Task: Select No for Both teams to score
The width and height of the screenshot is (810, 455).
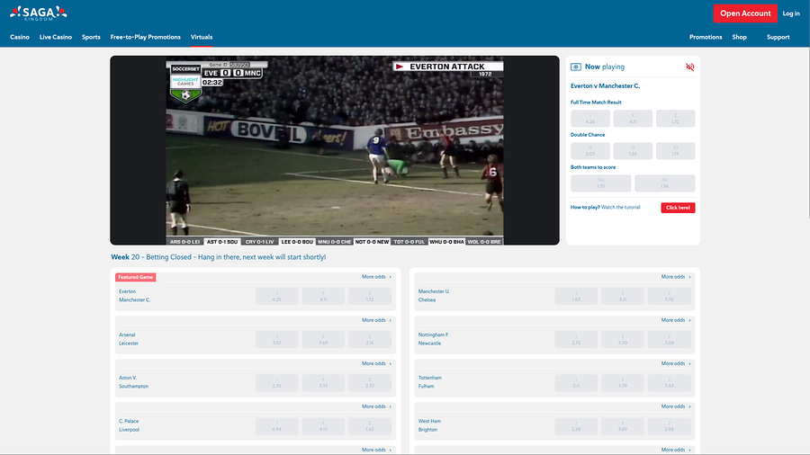Action: [x=664, y=183]
